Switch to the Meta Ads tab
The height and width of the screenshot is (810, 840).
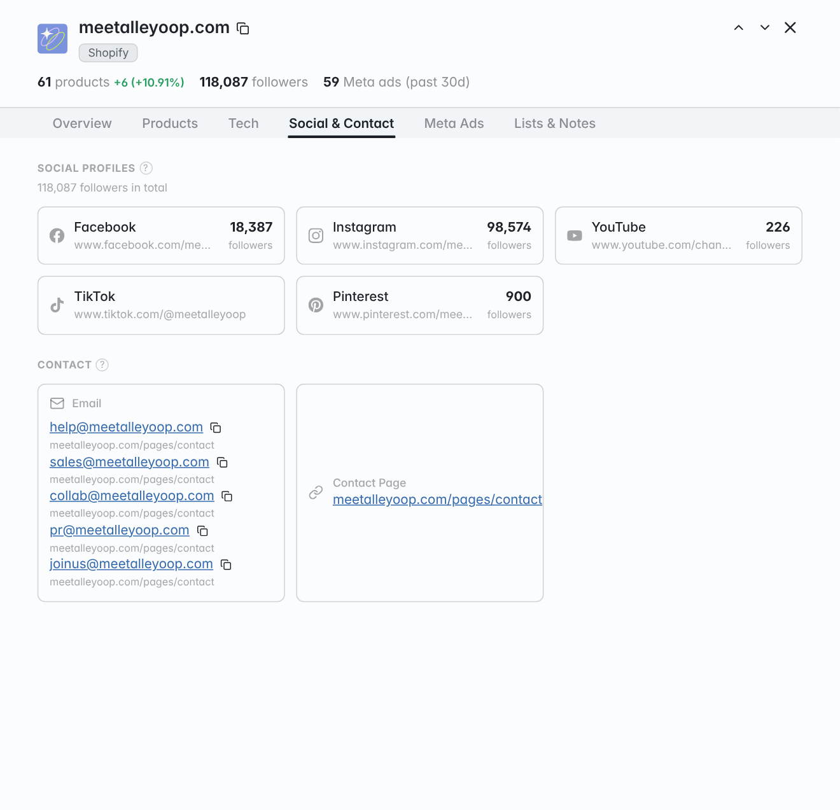click(454, 123)
